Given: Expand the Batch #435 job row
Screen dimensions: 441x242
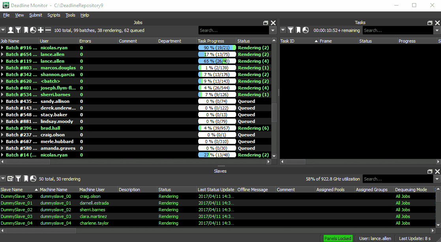Looking at the screenshot, I should pyautogui.click(x=2, y=101).
